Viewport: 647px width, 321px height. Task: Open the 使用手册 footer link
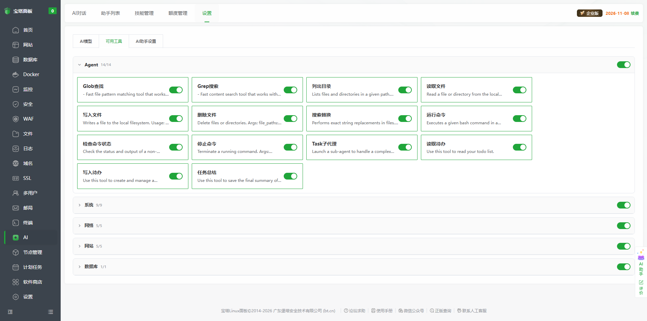(x=382, y=311)
